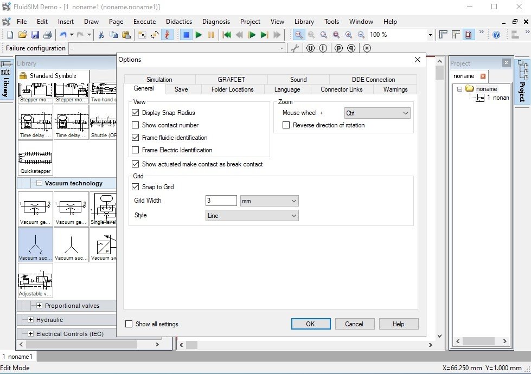Open the Execute menu
The image size is (531, 374).
(145, 22)
